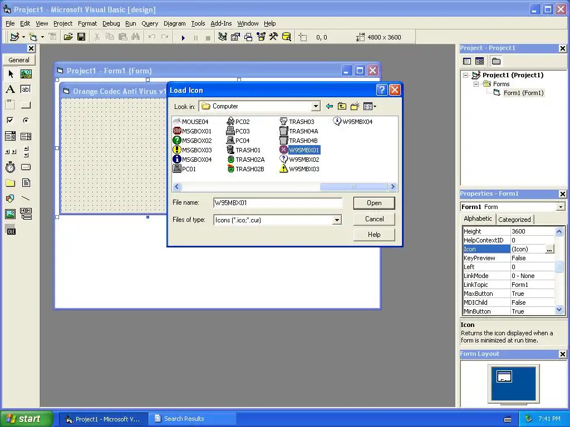Image resolution: width=570 pixels, height=427 pixels.
Task: Open the Toolbox from toolbar
Action: (274, 37)
